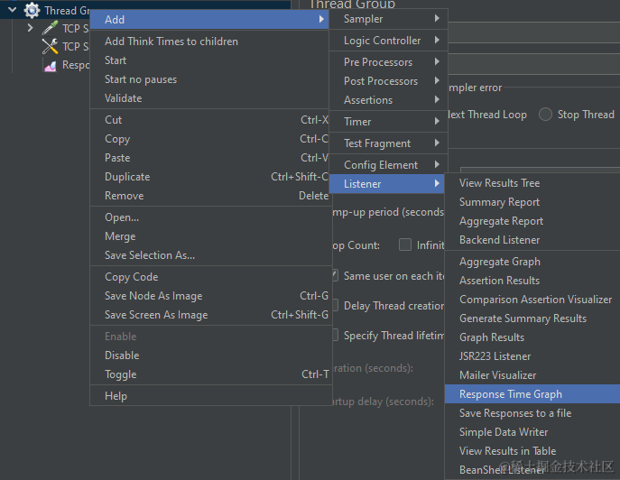Add a Summary Report listener

pos(532,202)
